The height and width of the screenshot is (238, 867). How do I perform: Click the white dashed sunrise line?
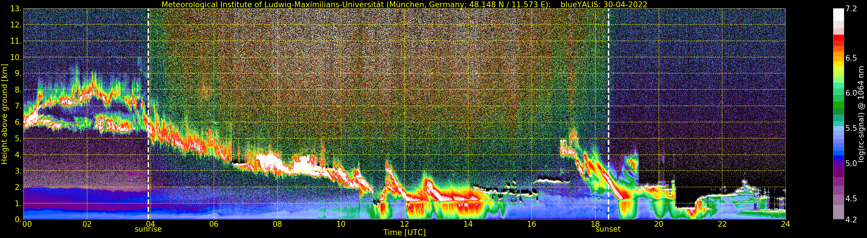pos(148,114)
